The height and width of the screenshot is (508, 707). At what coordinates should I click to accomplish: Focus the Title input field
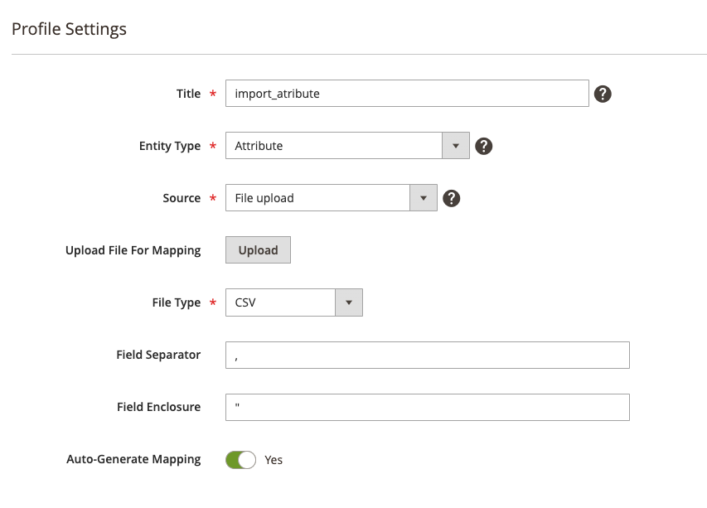click(x=407, y=94)
